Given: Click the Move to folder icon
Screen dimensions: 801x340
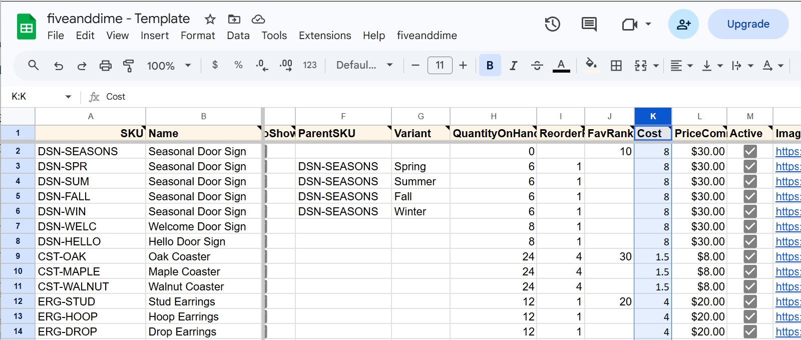Looking at the screenshot, I should pyautogui.click(x=234, y=20).
